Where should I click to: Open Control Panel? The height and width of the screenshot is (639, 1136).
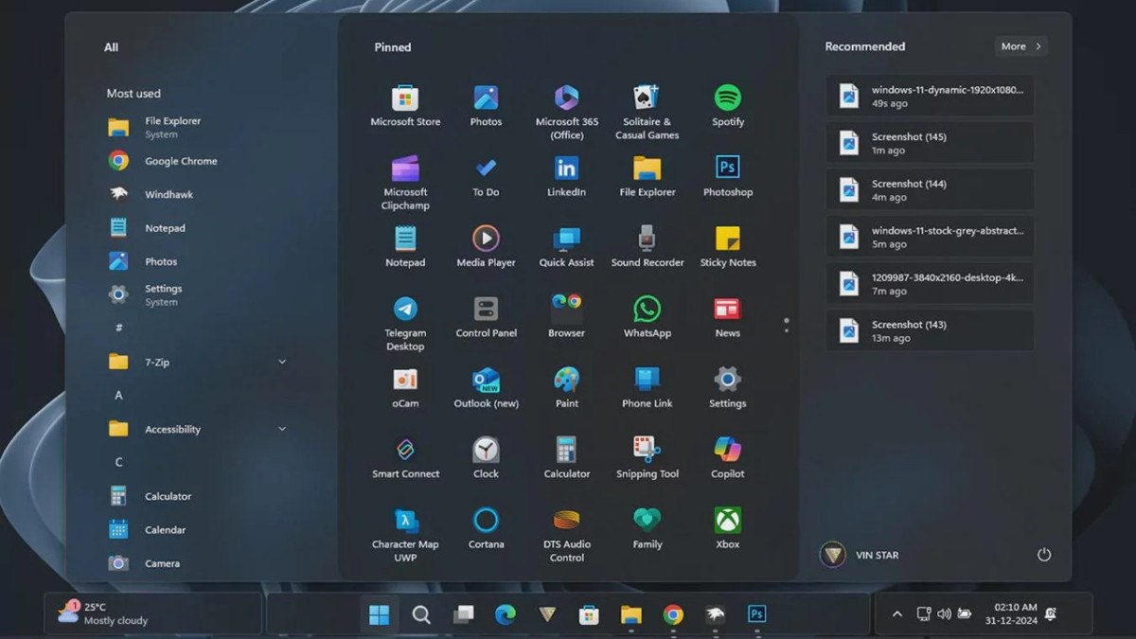[486, 312]
